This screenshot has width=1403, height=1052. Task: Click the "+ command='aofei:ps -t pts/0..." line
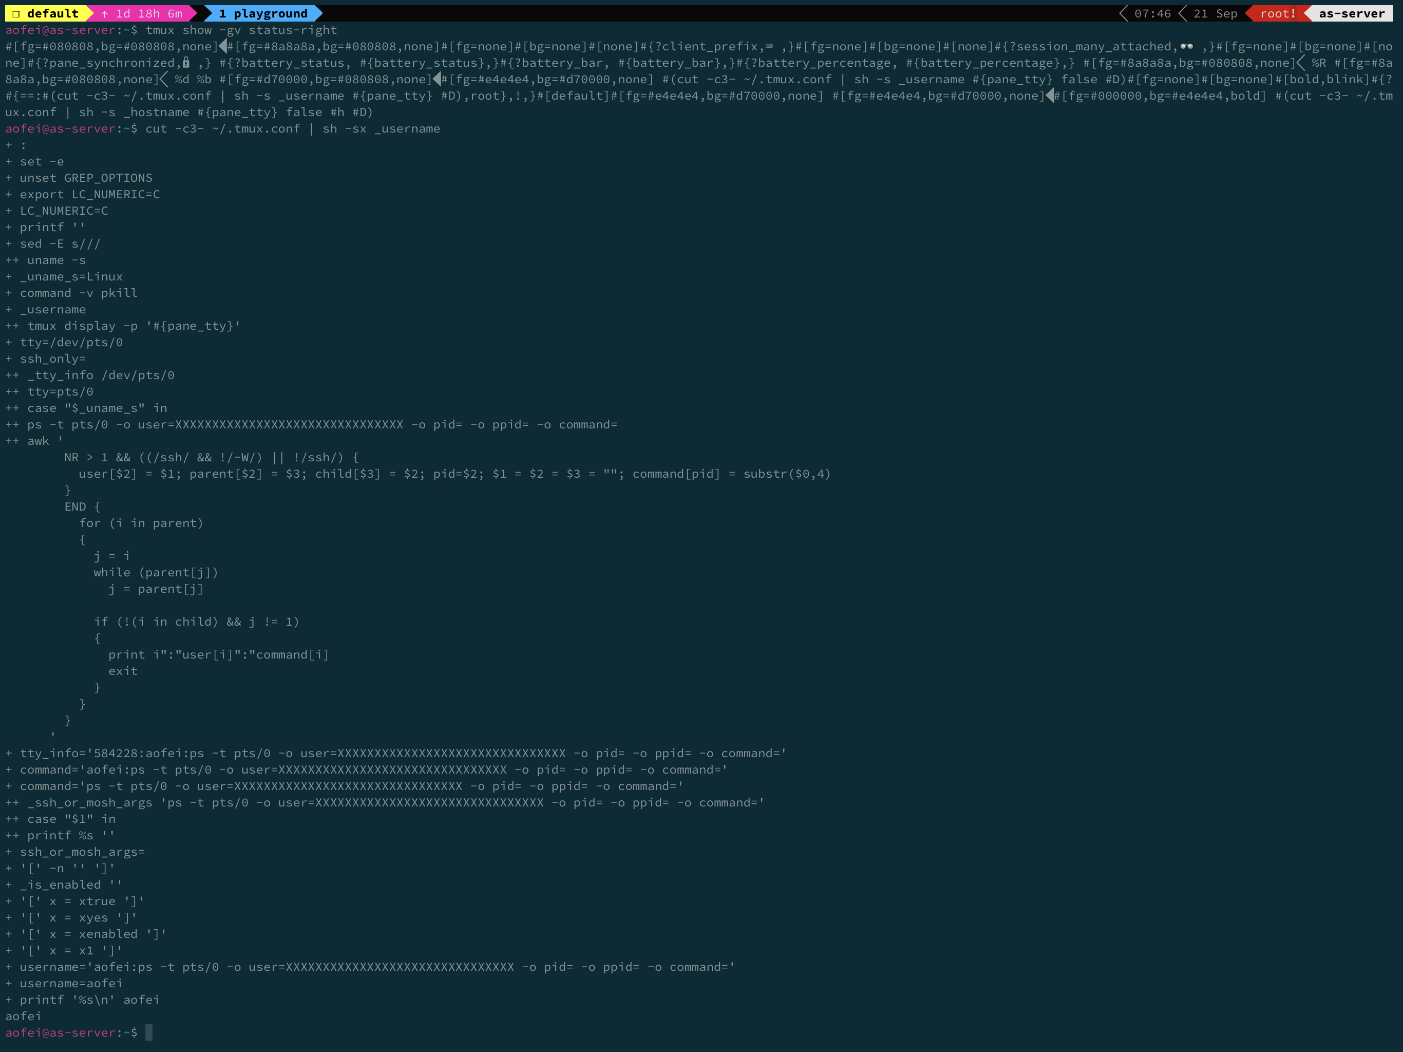[367, 771]
